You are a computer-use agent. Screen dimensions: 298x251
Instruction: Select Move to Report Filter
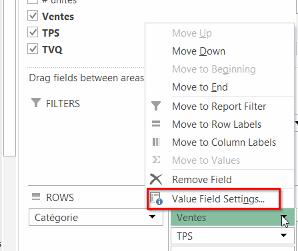pos(219,107)
